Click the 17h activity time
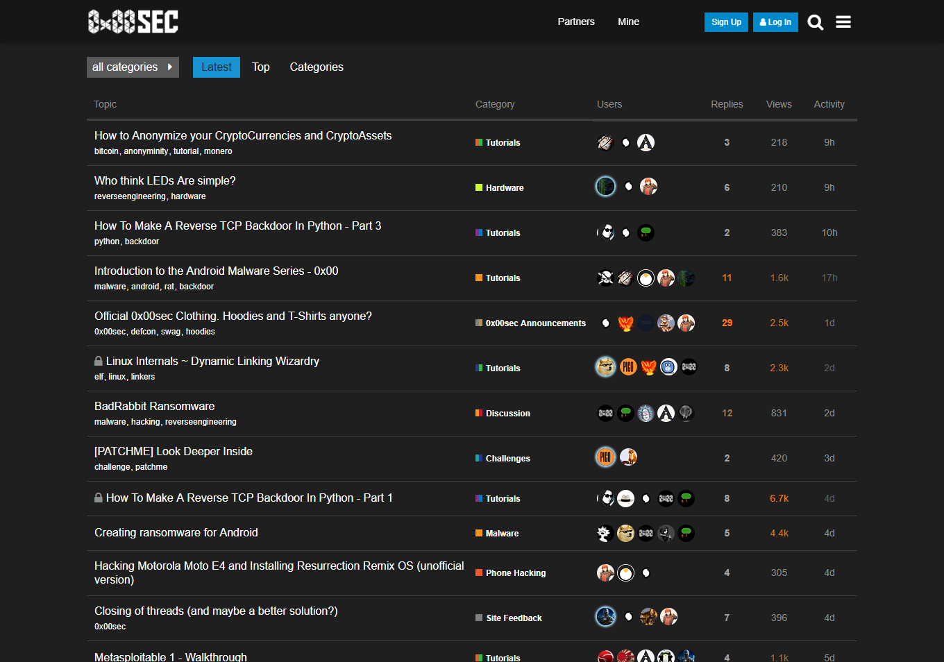 point(829,278)
